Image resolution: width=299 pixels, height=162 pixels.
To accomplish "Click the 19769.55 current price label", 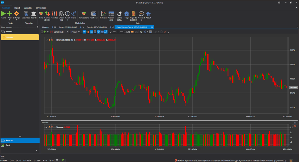I will 293,88.
